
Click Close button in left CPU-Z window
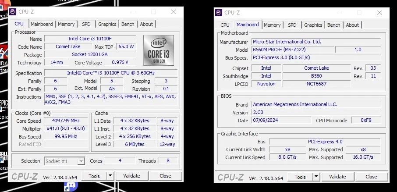point(165,176)
